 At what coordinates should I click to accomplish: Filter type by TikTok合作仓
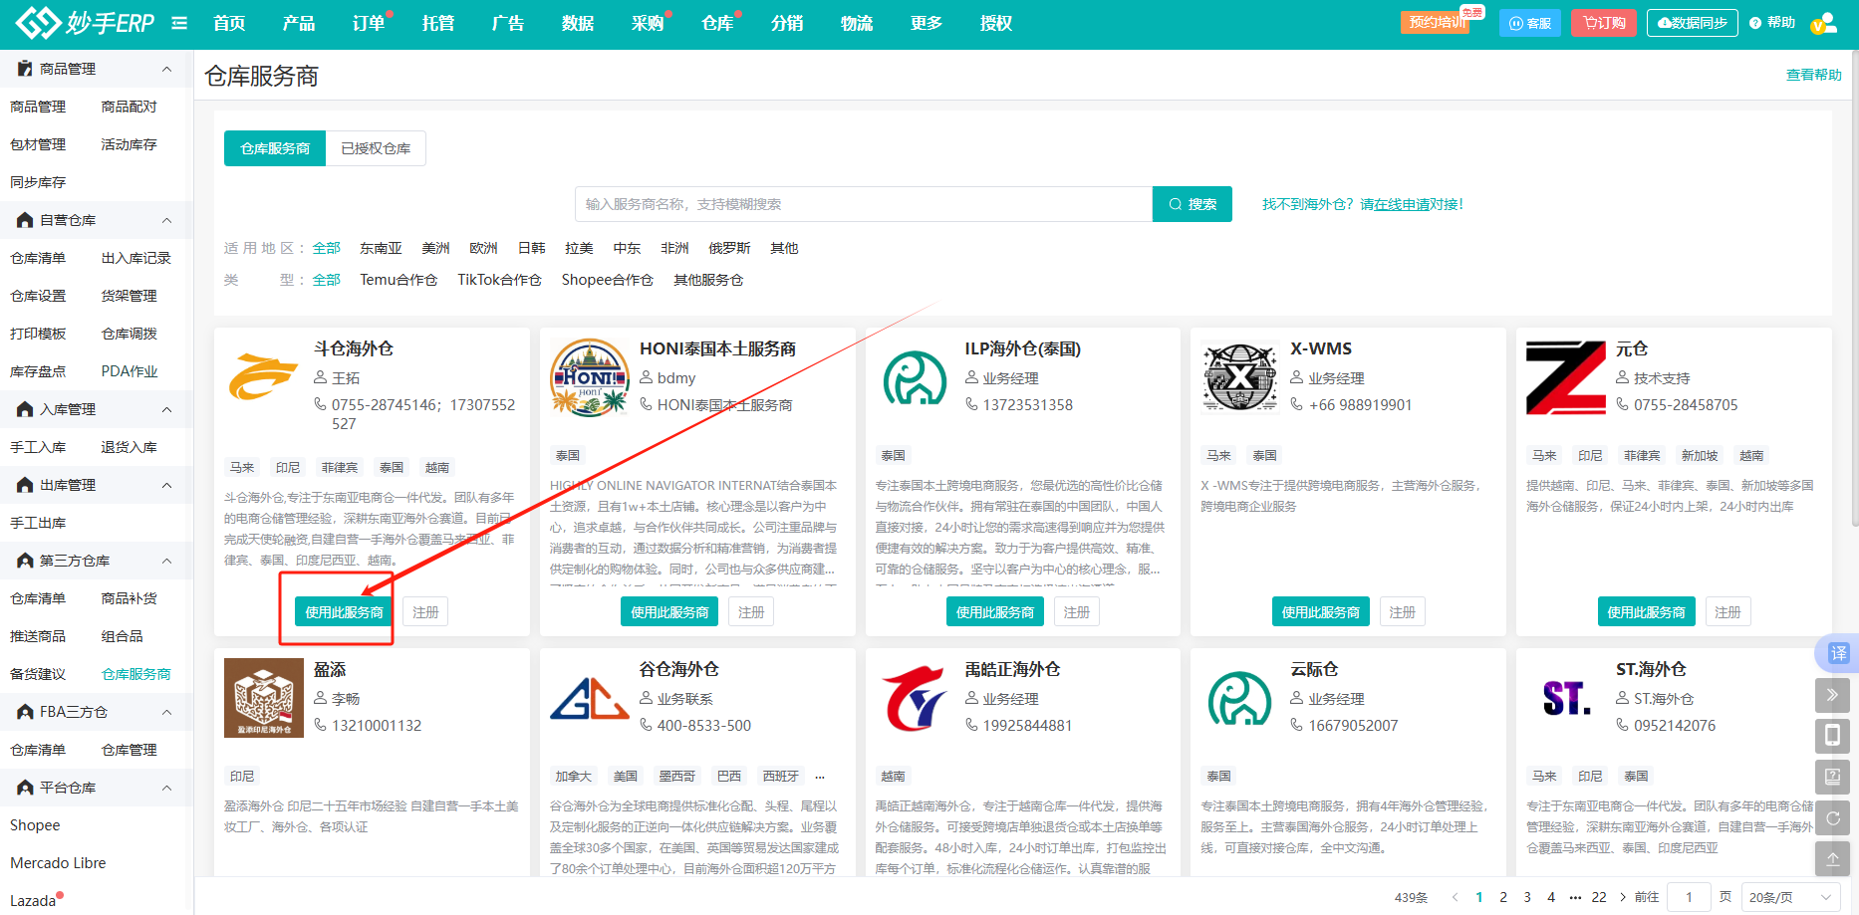499,280
